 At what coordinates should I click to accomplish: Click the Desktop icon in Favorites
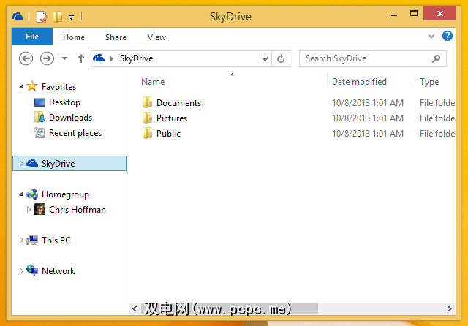pyautogui.click(x=39, y=102)
